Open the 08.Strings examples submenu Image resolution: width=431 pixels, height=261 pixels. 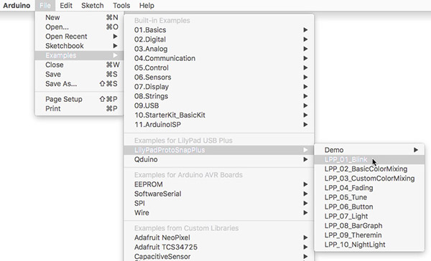[x=219, y=96]
